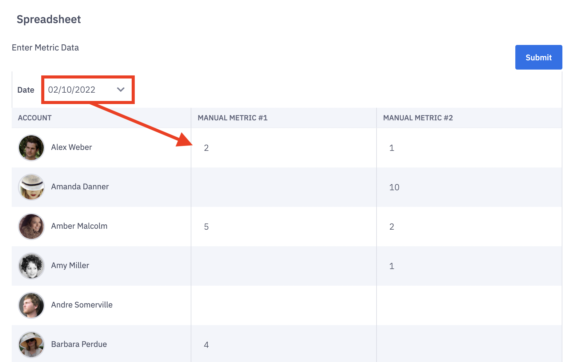Screen dimensions: 571x362
Task: Click the Manual Metric #2 column header
Action: coord(418,118)
